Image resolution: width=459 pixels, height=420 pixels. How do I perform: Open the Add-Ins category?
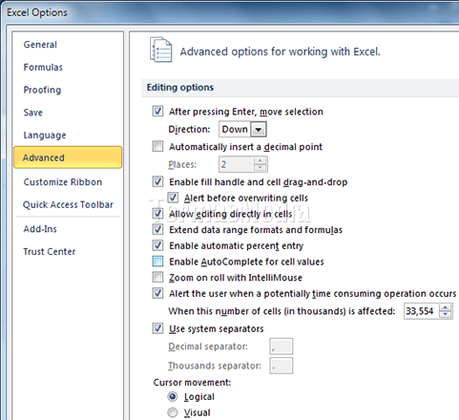point(40,229)
